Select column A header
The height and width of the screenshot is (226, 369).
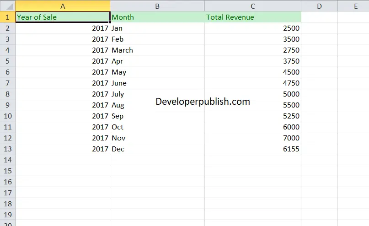click(x=63, y=6)
